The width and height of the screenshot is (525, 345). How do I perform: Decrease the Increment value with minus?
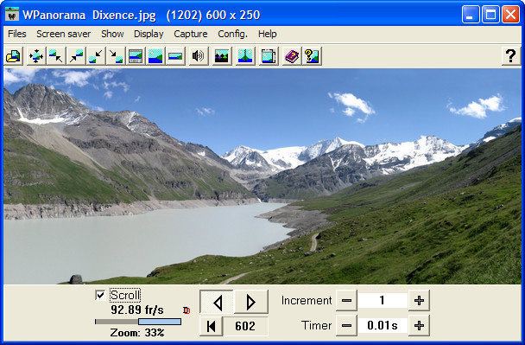pyautogui.click(x=346, y=300)
